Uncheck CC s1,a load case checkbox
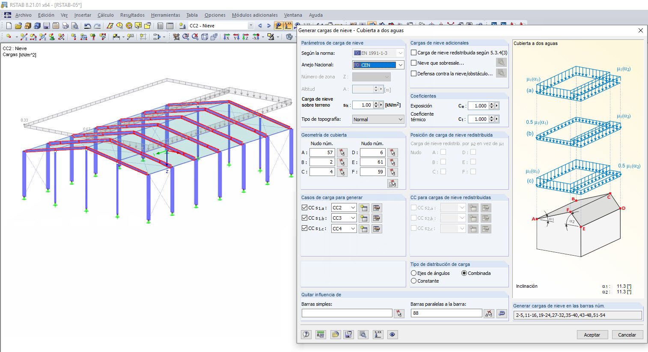The height and width of the screenshot is (352, 648). point(305,208)
